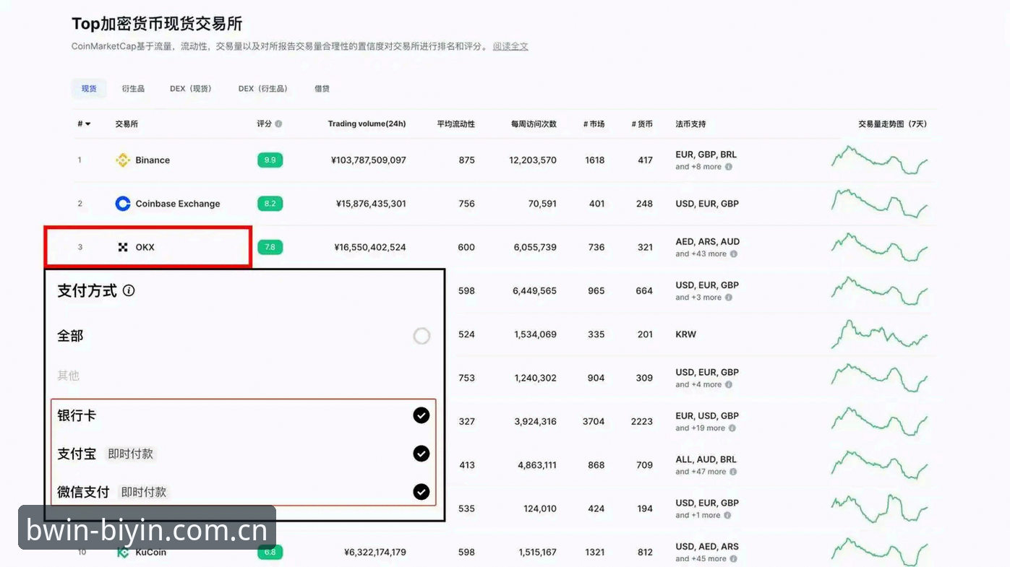Click OKX volume ¥16,550,402,524
Viewport: 1010px width, 567px height.
[x=370, y=247]
